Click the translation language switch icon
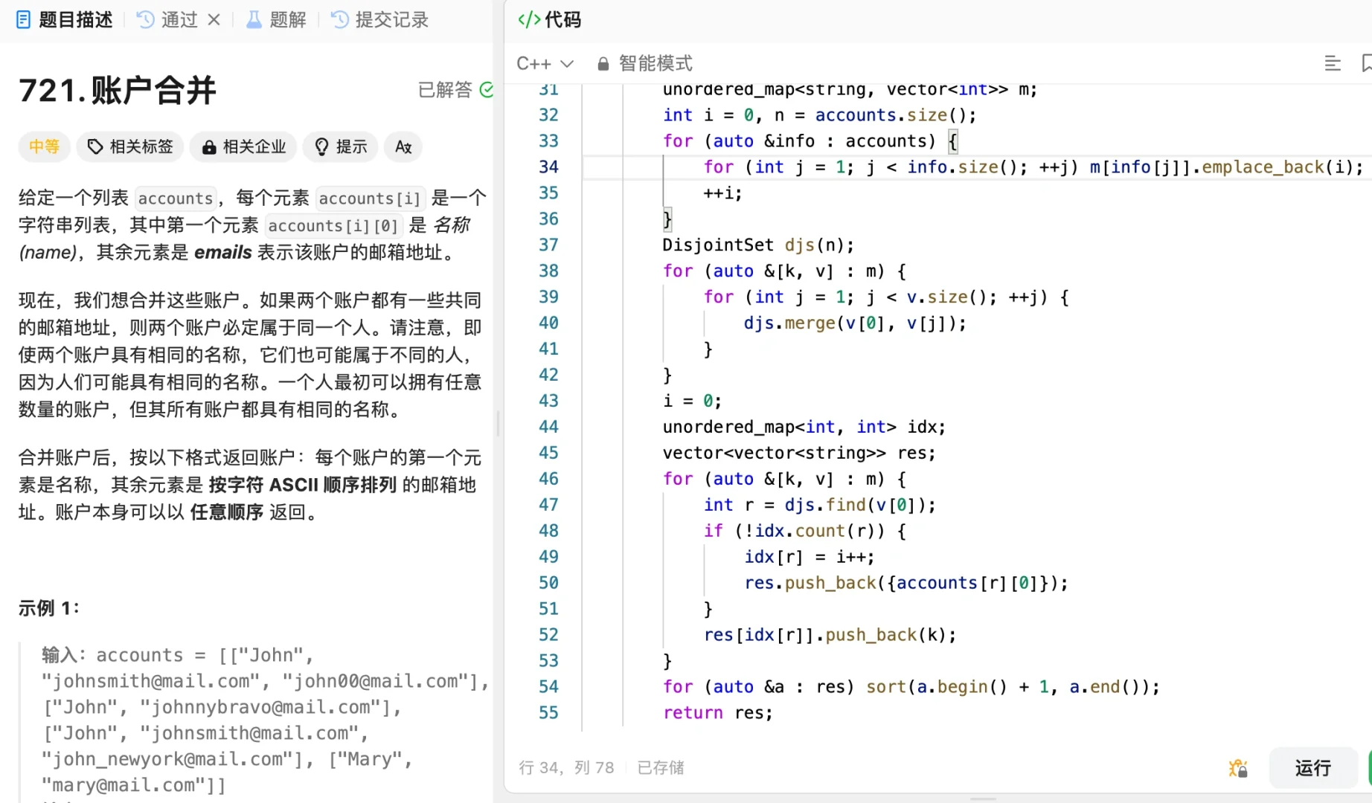 (403, 146)
